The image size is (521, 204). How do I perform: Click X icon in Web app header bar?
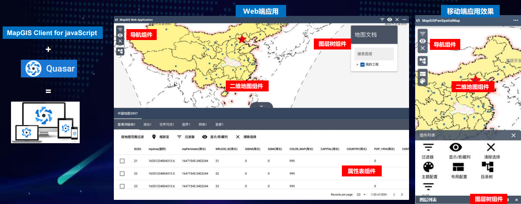pos(397,19)
